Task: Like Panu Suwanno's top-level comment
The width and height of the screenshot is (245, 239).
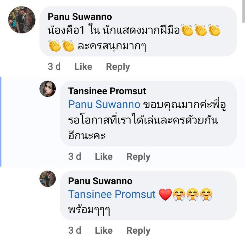Action: coord(83,67)
